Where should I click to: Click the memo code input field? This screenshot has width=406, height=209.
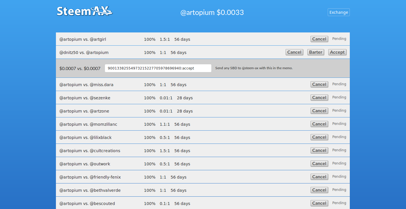click(x=158, y=68)
